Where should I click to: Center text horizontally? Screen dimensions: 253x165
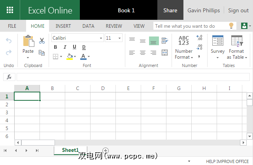pos(143,53)
